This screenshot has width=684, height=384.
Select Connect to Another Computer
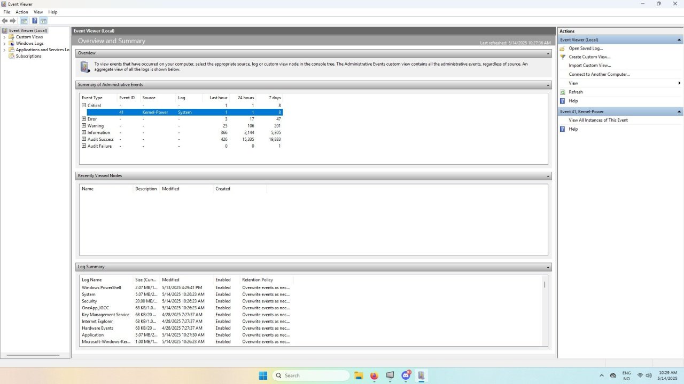599,74
